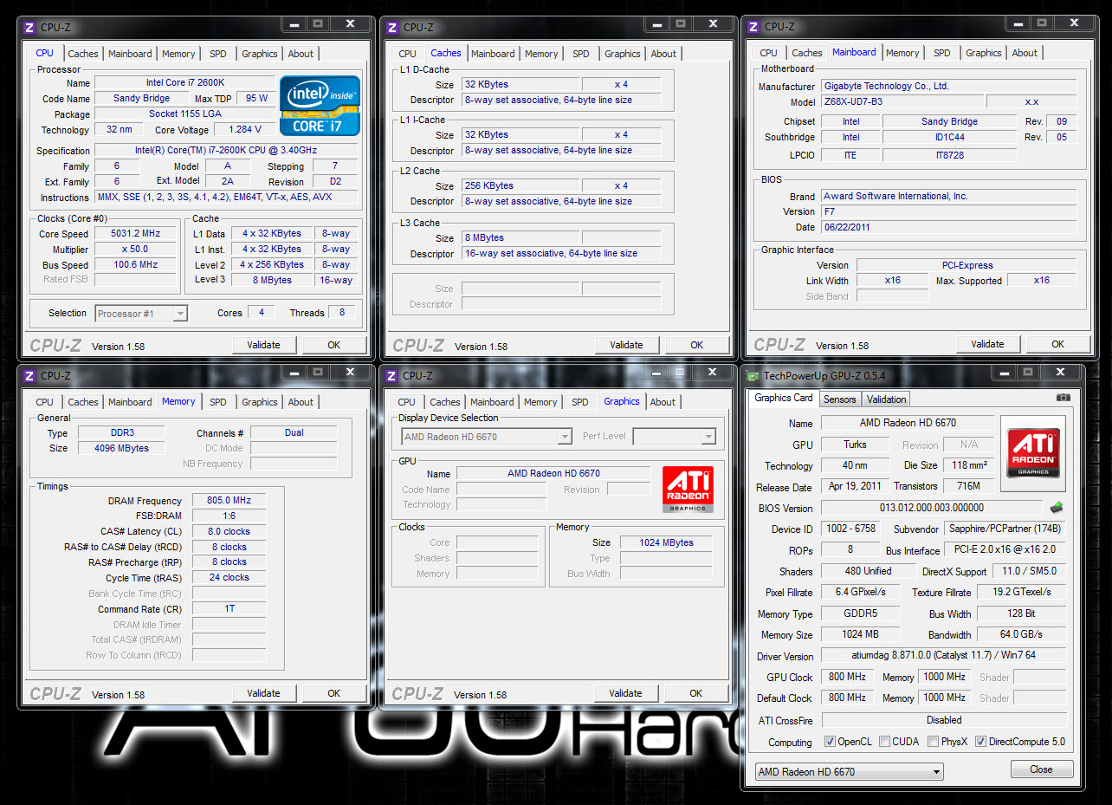Switch to Caches tab in CPU window
Screen dimensions: 1112x805
click(x=83, y=54)
